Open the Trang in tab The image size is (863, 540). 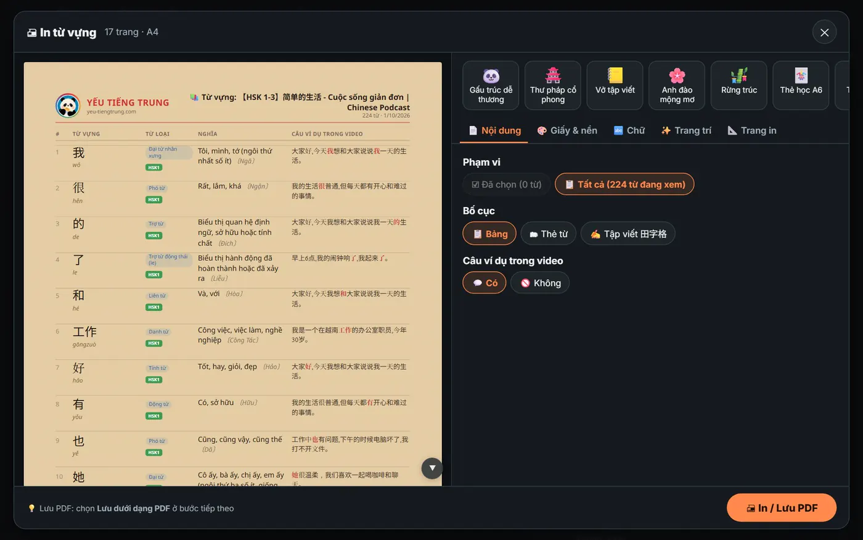point(752,131)
